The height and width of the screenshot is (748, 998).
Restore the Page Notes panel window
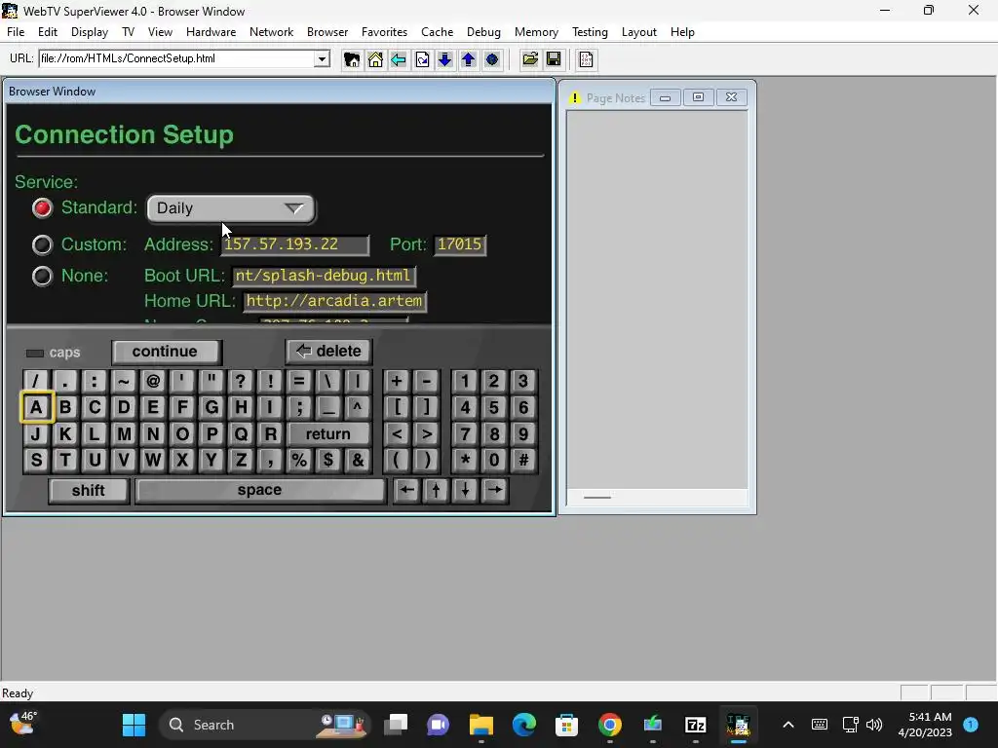click(x=698, y=97)
